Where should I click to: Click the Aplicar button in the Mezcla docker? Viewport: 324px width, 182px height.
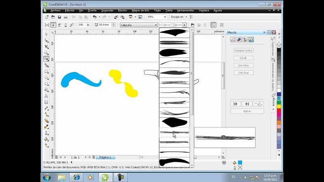(x=247, y=111)
